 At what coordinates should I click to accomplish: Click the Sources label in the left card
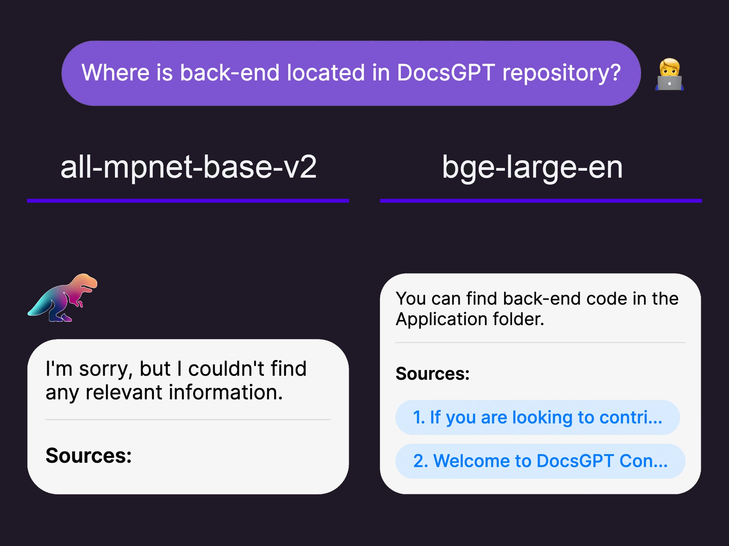[89, 455]
